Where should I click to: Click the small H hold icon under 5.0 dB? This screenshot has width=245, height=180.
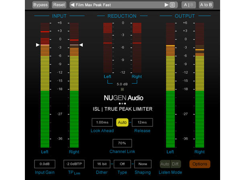click(122, 89)
